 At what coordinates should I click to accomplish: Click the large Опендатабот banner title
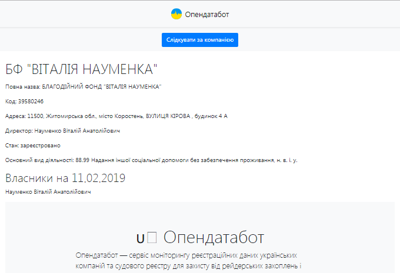click(214, 237)
